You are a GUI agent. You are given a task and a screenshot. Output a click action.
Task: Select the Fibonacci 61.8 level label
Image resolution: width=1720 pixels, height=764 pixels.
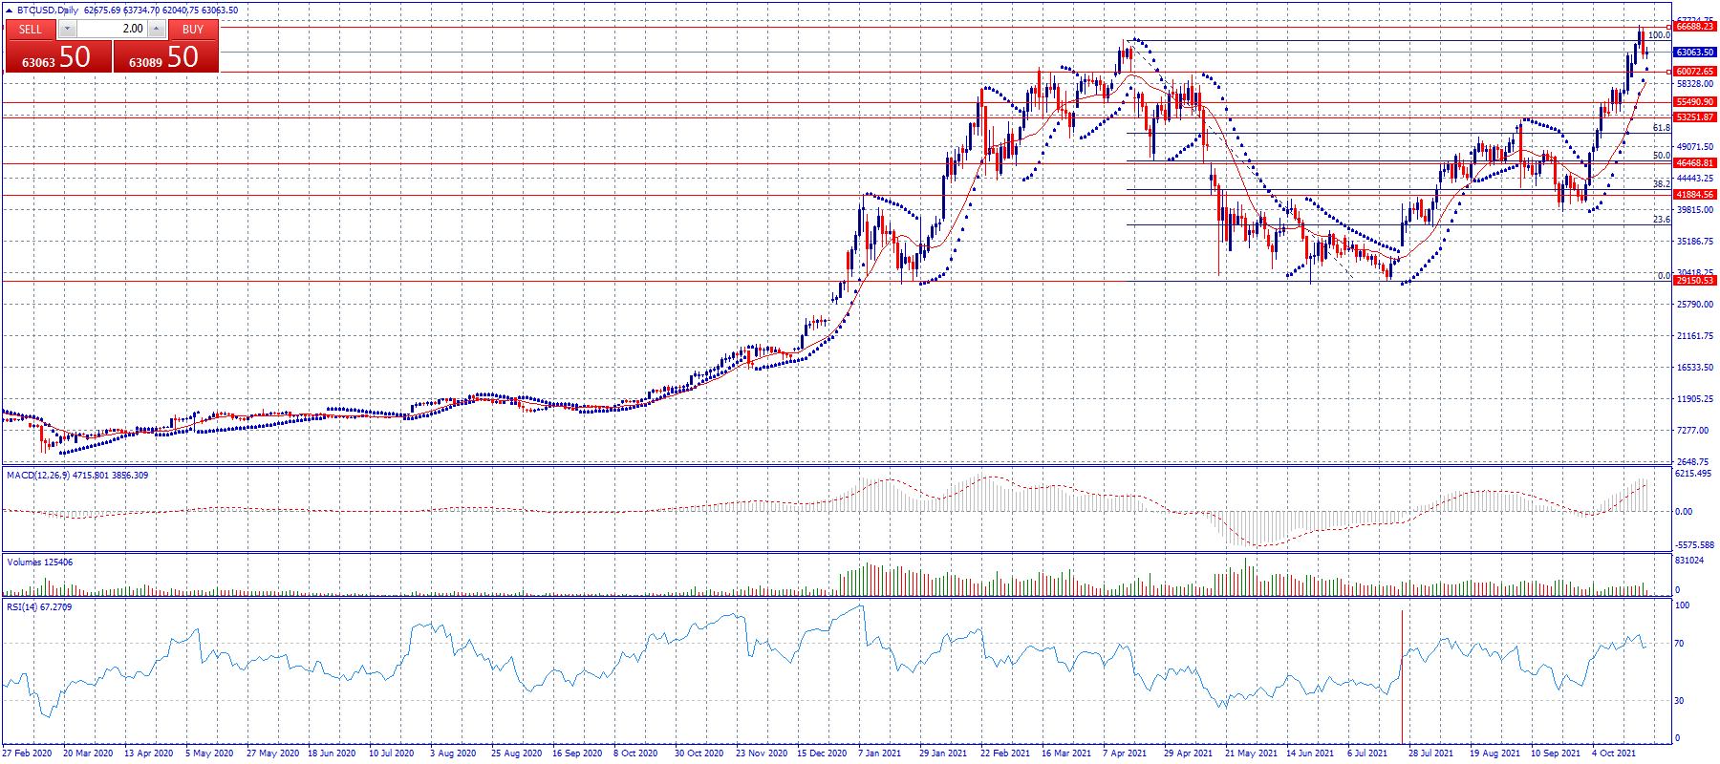(1662, 128)
